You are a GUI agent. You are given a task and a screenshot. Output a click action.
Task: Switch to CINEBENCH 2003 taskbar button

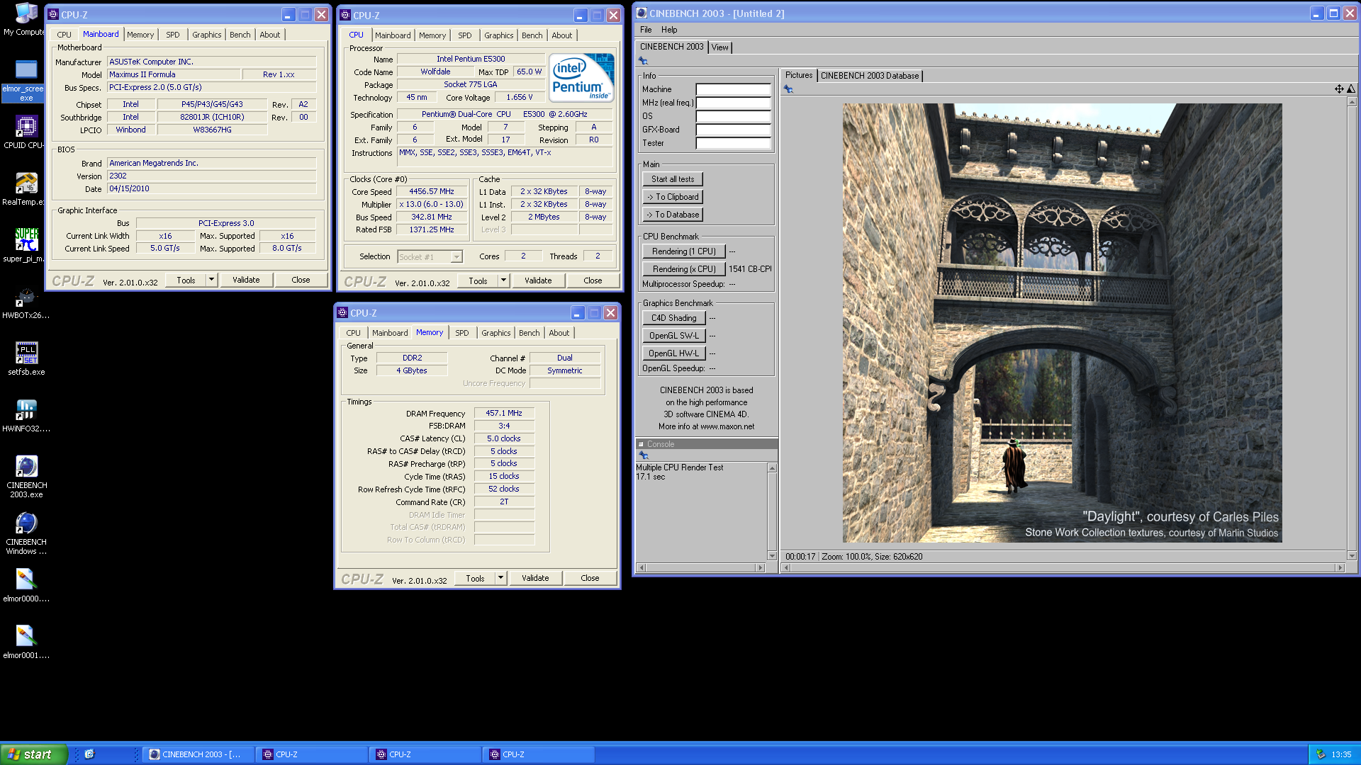197,754
